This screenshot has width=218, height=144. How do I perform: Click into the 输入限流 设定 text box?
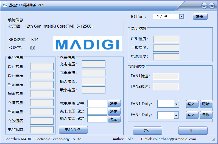point(97,119)
